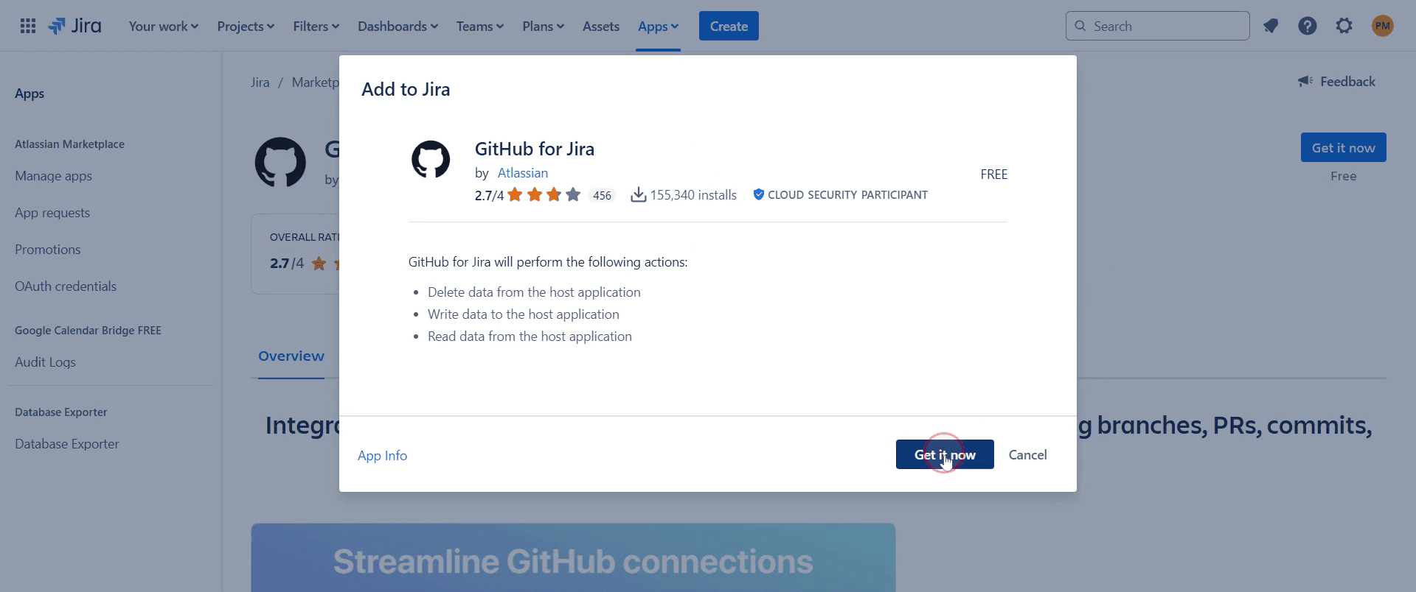Open the PM profile avatar

click(1383, 26)
